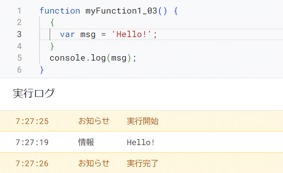Select the 実行完了 log entry
This screenshot has width=283, height=173.
point(141,163)
